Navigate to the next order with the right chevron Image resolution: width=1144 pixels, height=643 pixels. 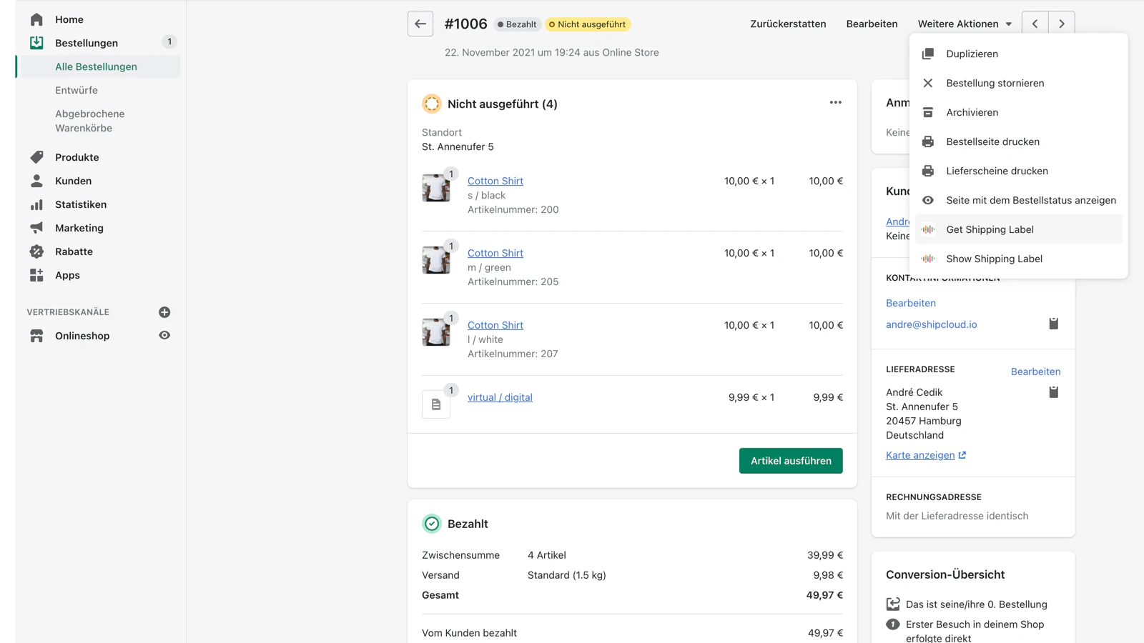click(1061, 22)
